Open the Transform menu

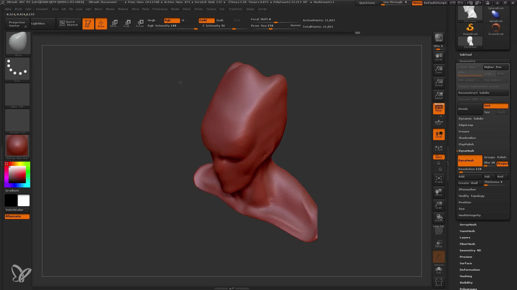[x=235, y=9]
